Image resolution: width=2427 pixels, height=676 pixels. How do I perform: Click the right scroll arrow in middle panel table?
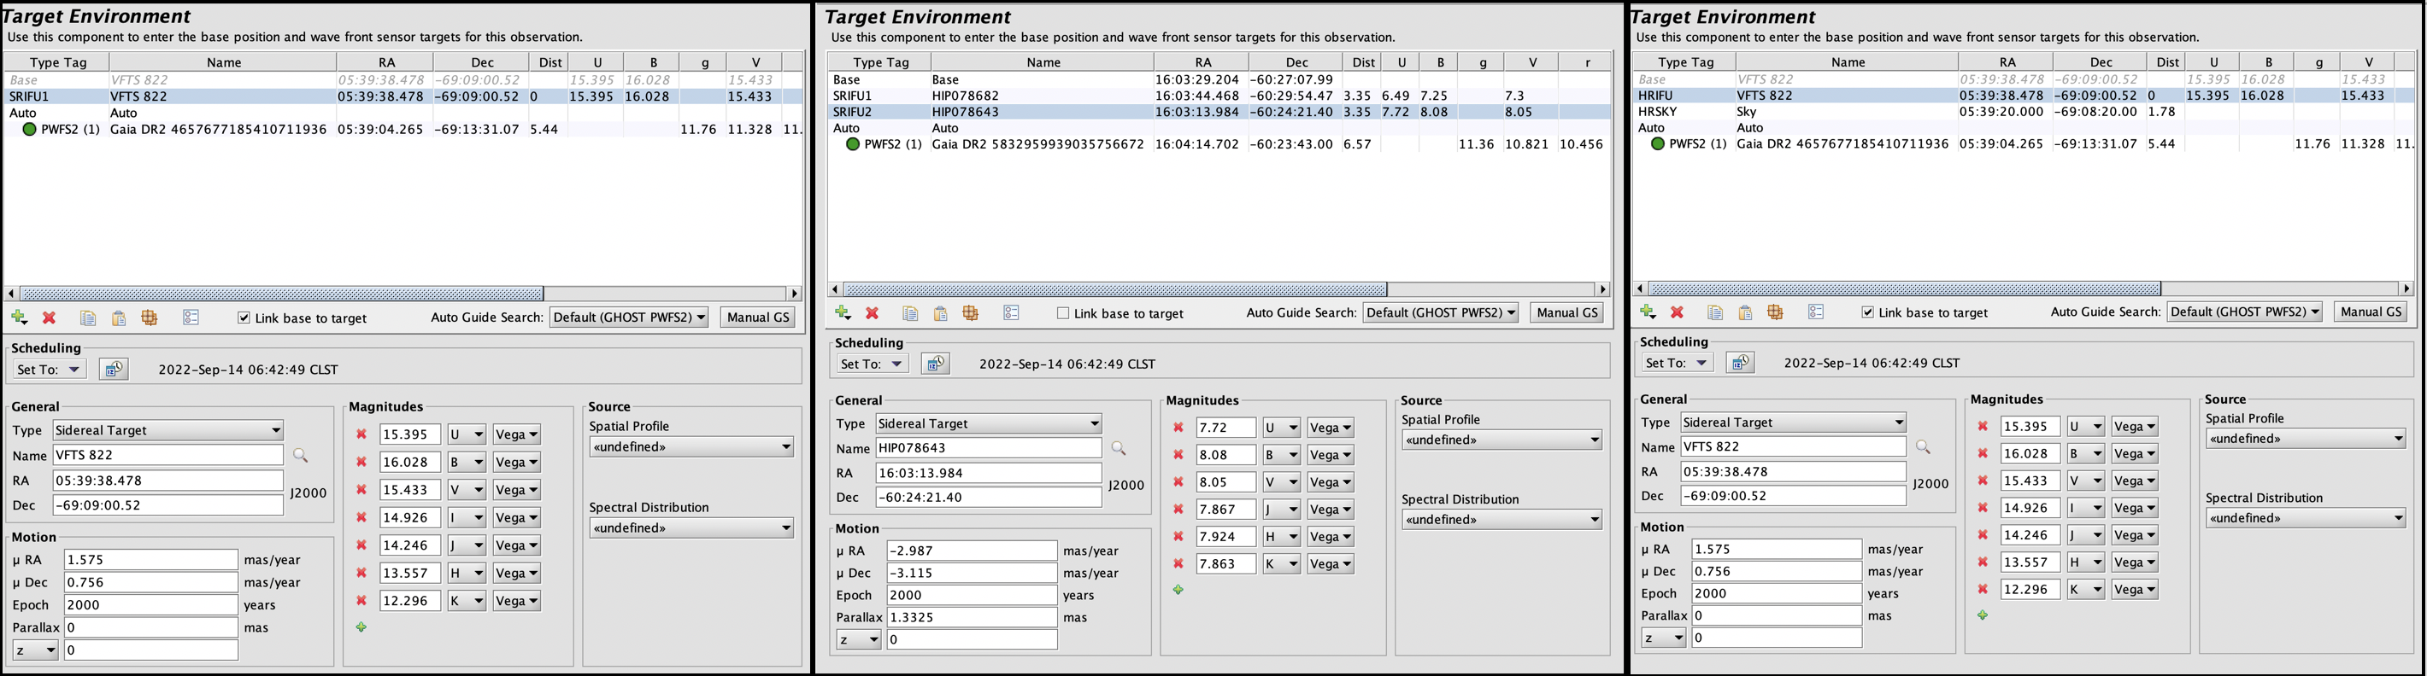[1603, 289]
